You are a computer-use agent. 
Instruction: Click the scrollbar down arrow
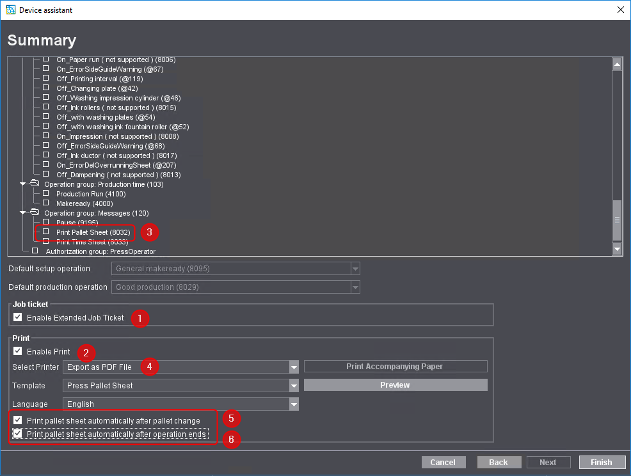click(617, 250)
